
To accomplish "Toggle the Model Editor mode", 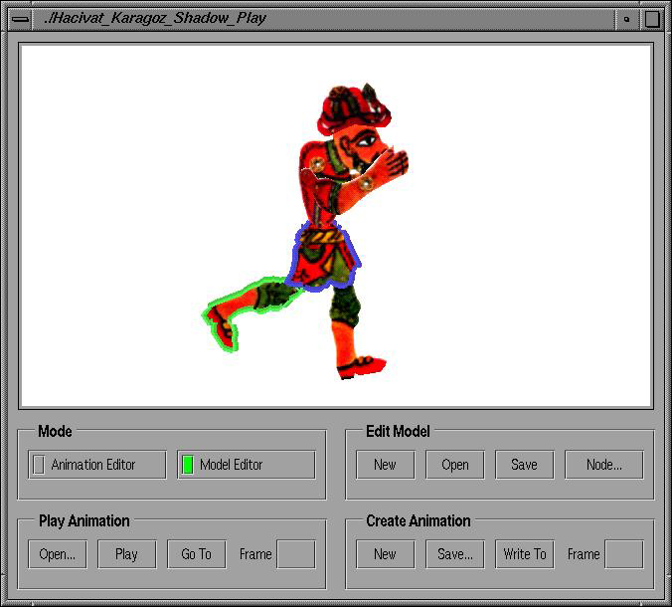I will (247, 465).
